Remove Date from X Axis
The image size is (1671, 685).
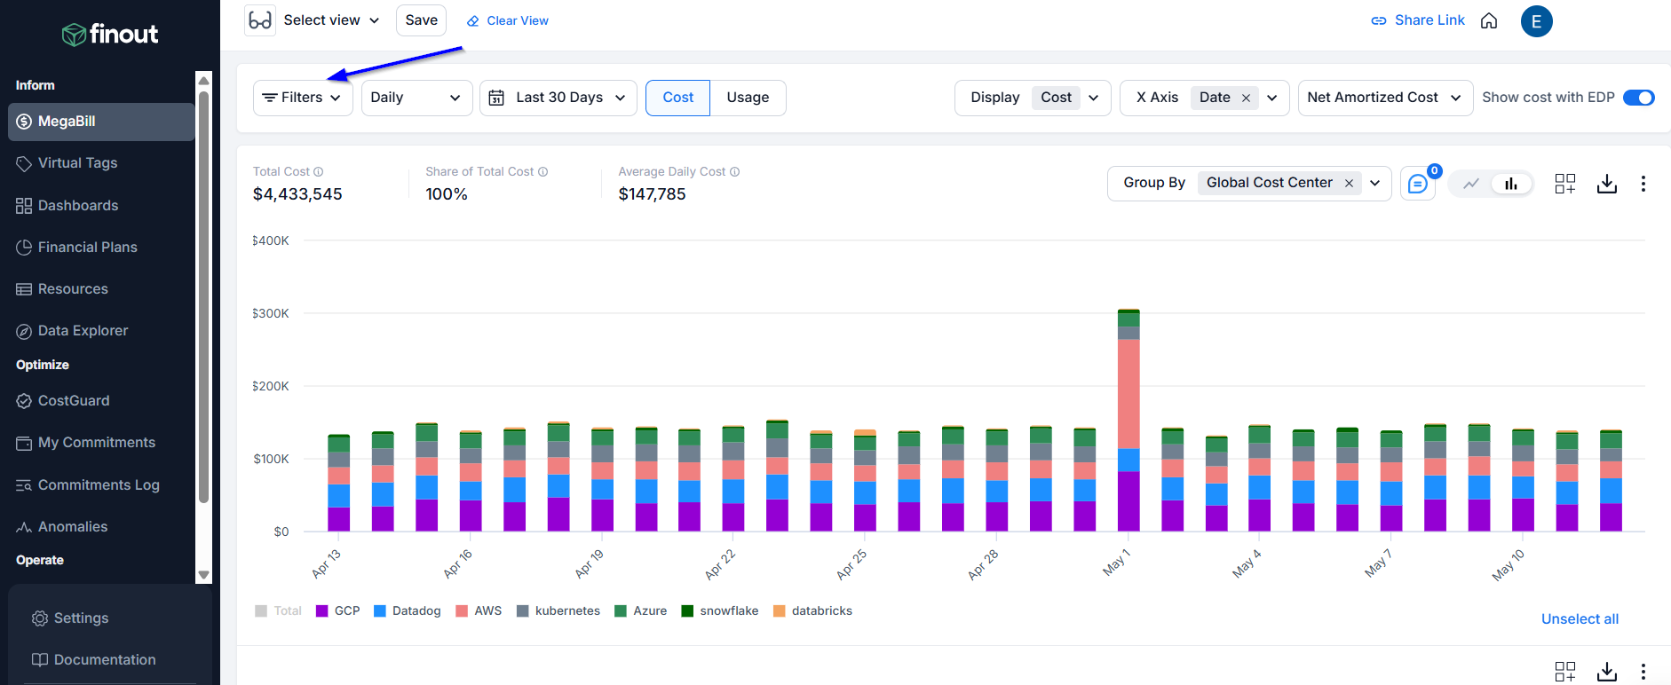pos(1246,98)
